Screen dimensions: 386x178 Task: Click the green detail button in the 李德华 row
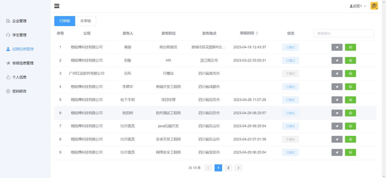350,87
